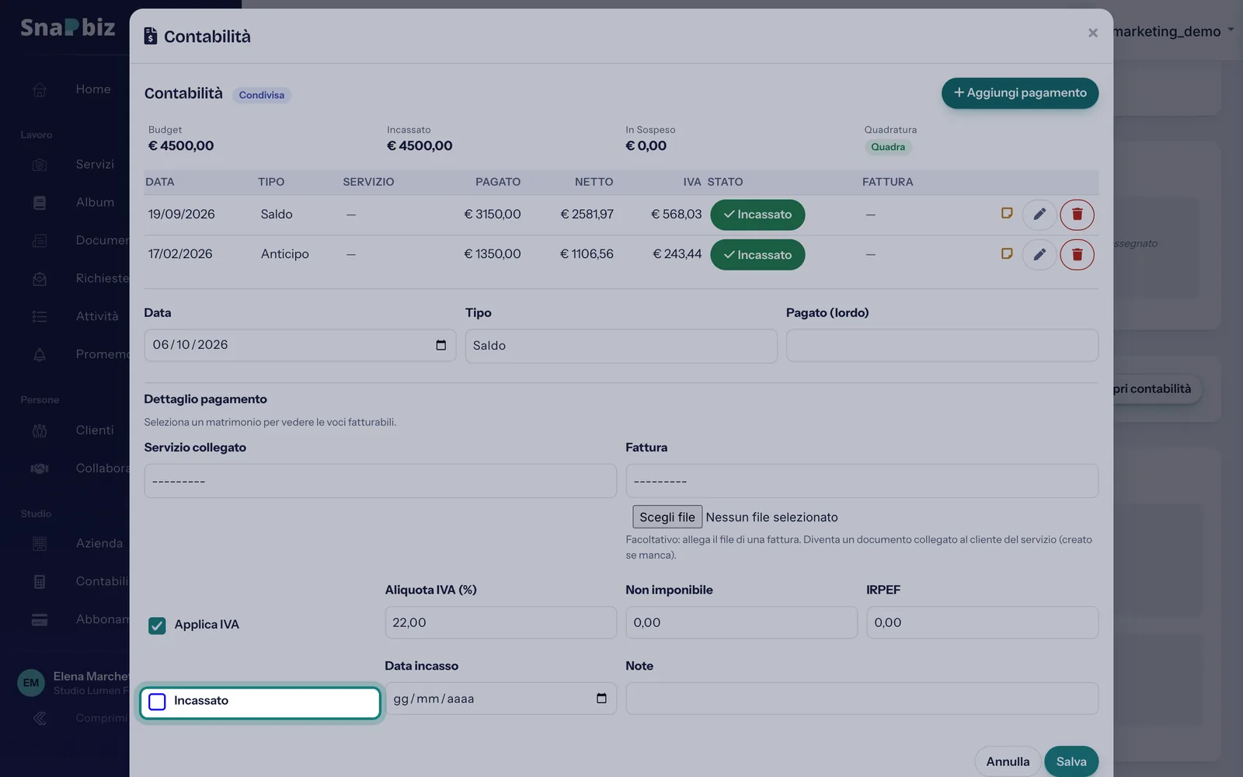The image size is (1243, 777).
Task: Cancel with the Annulla button
Action: pos(1008,761)
